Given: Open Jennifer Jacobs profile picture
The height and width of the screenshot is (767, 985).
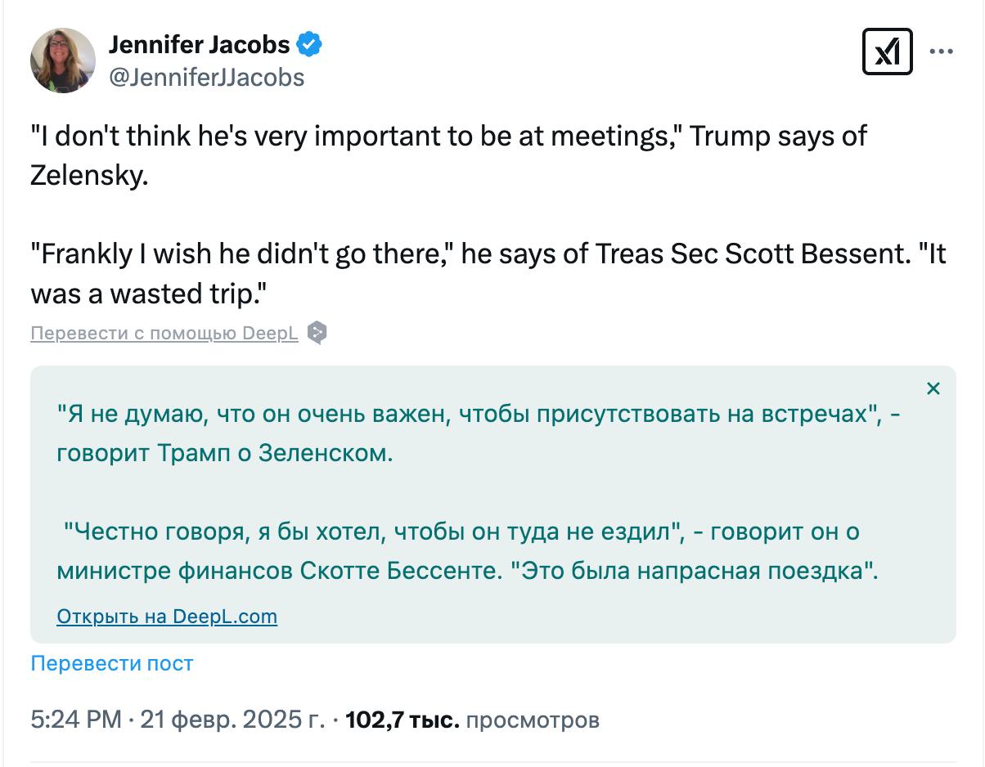Looking at the screenshot, I should (x=63, y=61).
